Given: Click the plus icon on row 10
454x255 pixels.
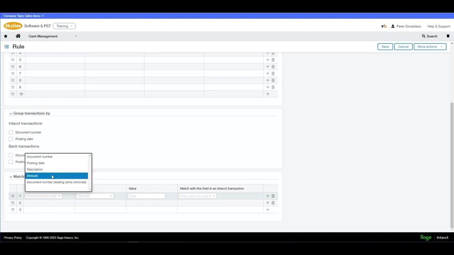Looking at the screenshot, I should click(x=268, y=94).
